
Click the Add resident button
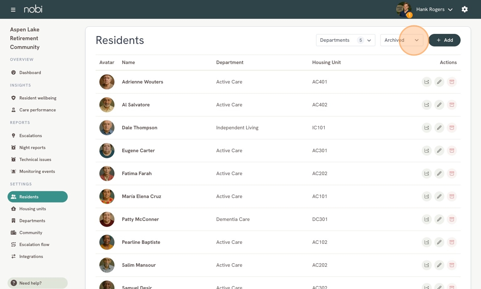click(444, 40)
